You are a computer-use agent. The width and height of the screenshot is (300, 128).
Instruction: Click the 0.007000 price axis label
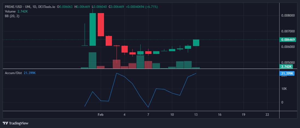pyautogui.click(x=288, y=31)
